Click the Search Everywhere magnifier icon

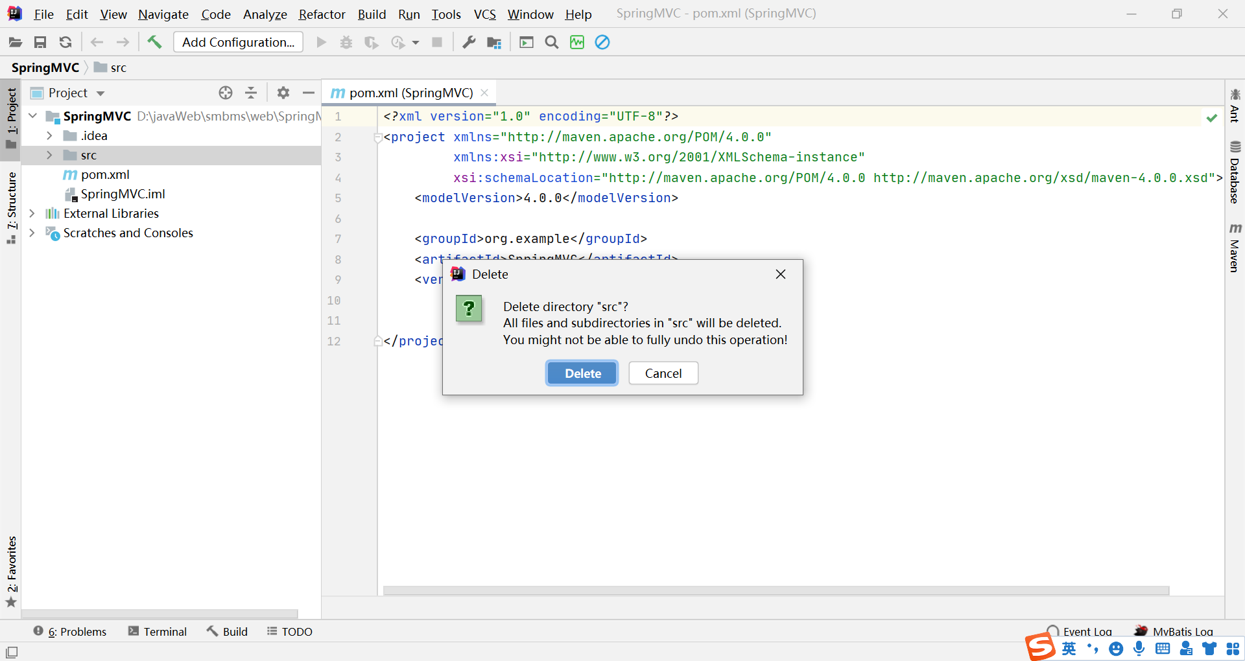[x=552, y=42]
